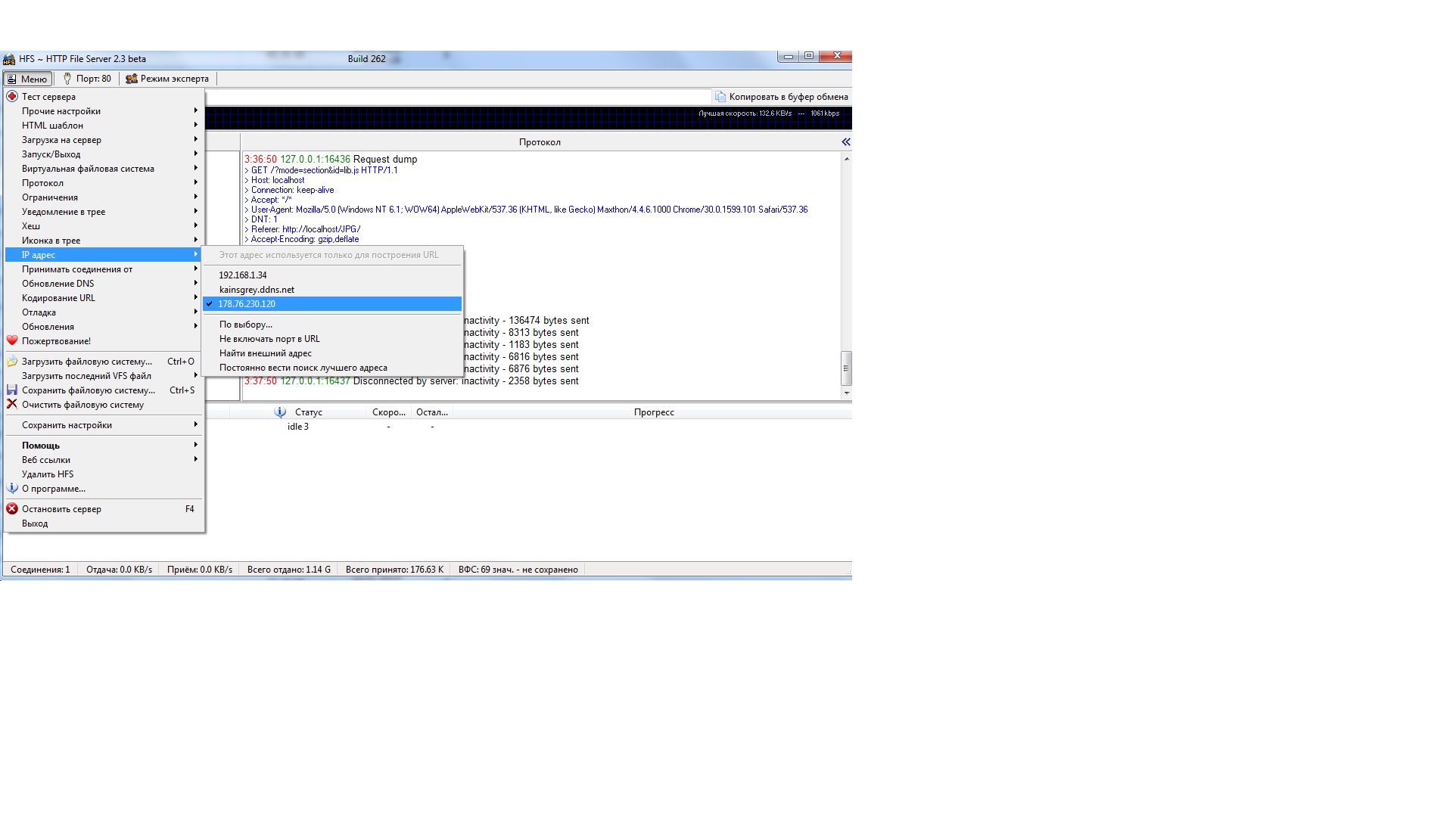
Task: Click Clear file system red X icon
Action: coord(12,404)
